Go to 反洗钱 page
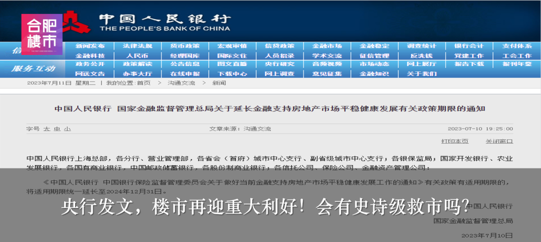Image resolution: width=541 pixels, height=242 pixels. pos(421,56)
